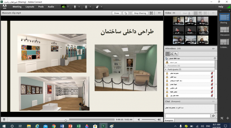The width and height of the screenshot is (231, 128).
Task: Open the microphone options dropdown arrow
Action: [79, 7]
